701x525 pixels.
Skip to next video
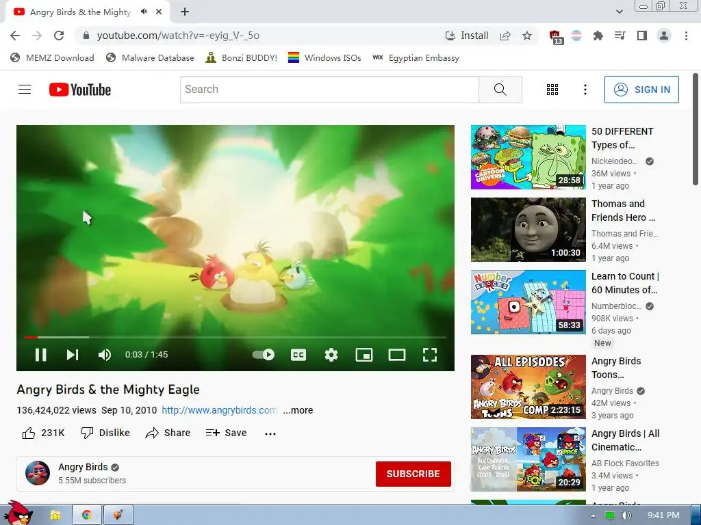[x=73, y=355]
